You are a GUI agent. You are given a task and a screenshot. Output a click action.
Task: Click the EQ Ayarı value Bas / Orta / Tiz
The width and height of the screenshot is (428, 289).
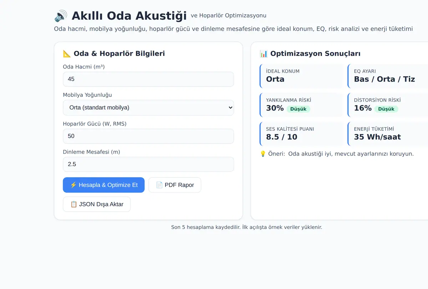click(x=384, y=79)
